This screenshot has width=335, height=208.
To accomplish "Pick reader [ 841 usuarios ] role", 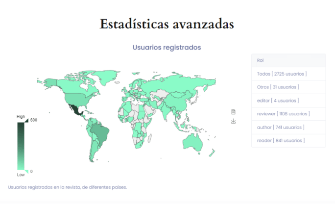I will 281,140.
